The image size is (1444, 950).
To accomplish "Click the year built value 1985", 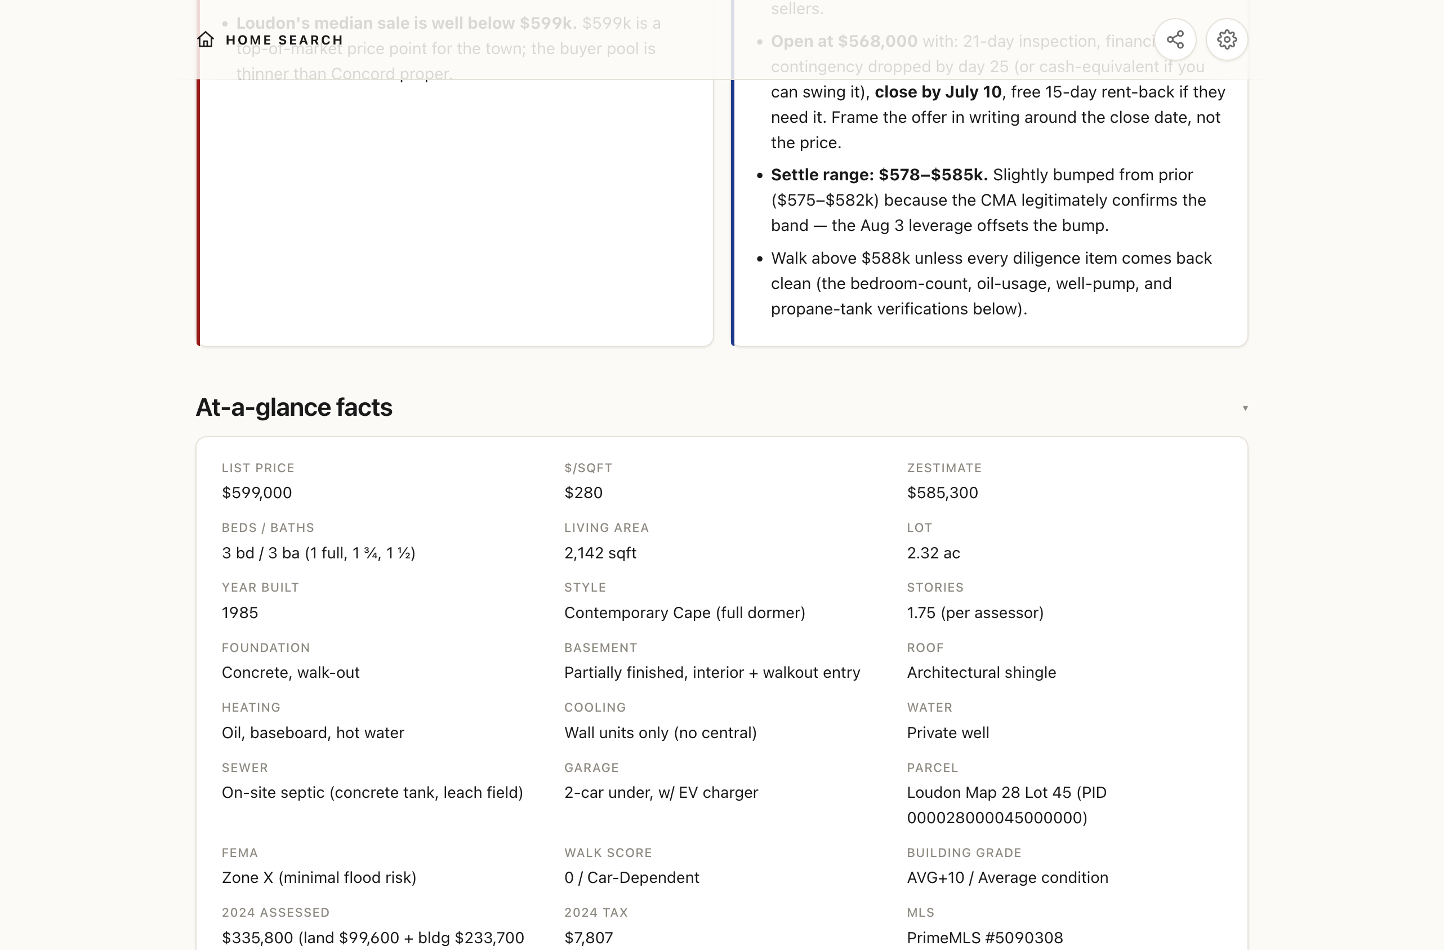I will [x=240, y=612].
